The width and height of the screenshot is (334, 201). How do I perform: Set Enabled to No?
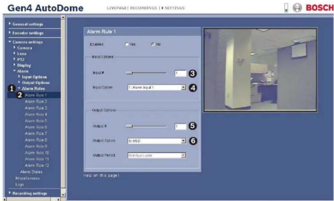(x=153, y=44)
